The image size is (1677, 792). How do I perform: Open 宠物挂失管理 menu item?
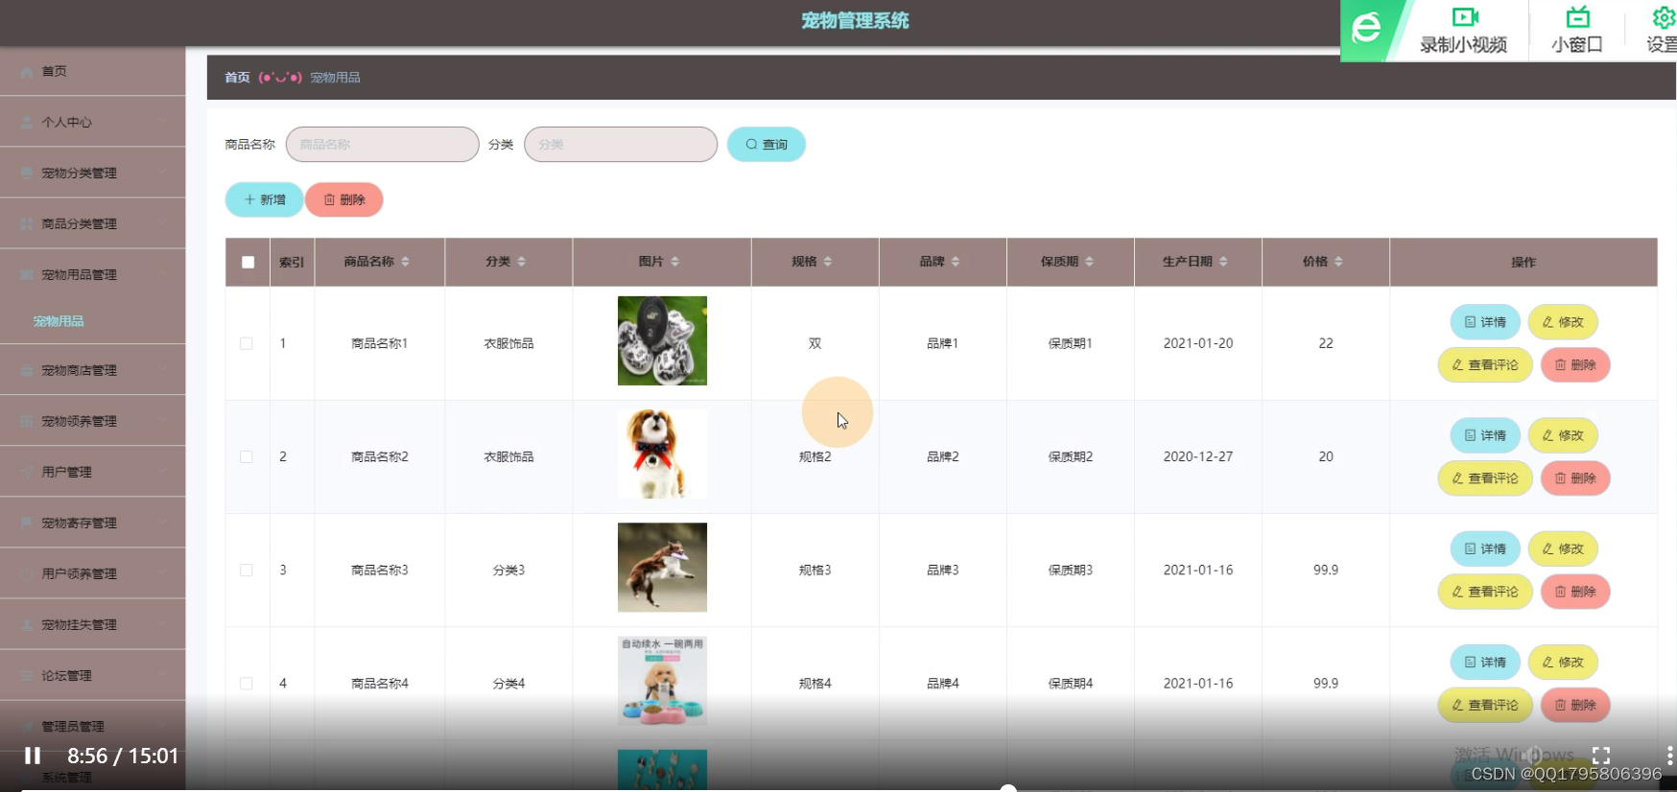point(92,625)
